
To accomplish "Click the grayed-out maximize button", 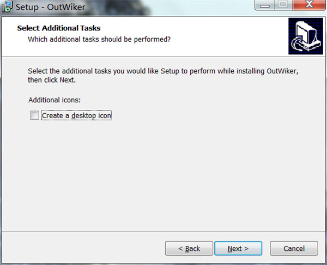I will coord(283,5).
